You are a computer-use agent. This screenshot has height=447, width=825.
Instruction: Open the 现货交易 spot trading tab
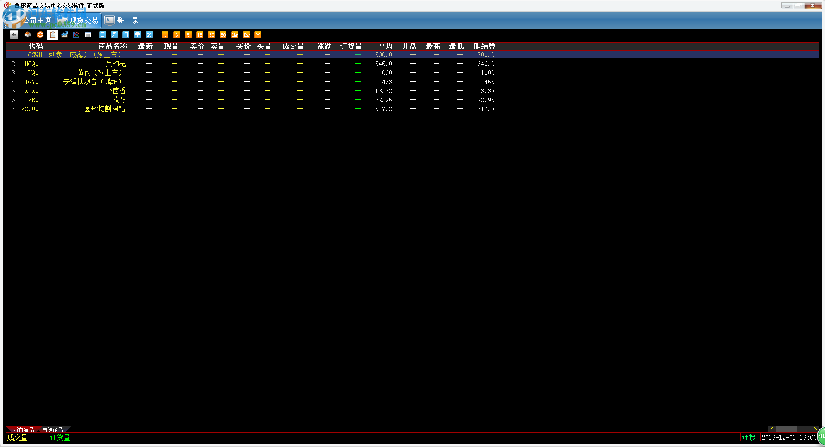pyautogui.click(x=79, y=20)
